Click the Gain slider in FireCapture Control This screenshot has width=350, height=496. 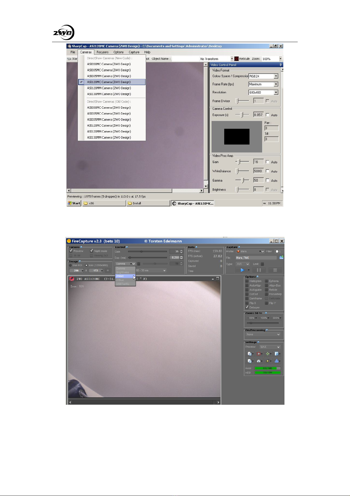click(148, 251)
